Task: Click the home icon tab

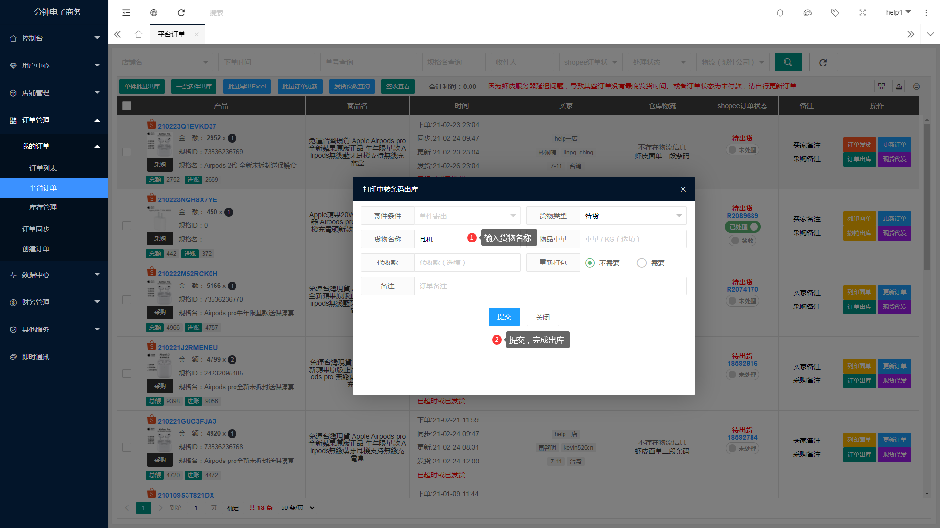Action: pyautogui.click(x=139, y=34)
